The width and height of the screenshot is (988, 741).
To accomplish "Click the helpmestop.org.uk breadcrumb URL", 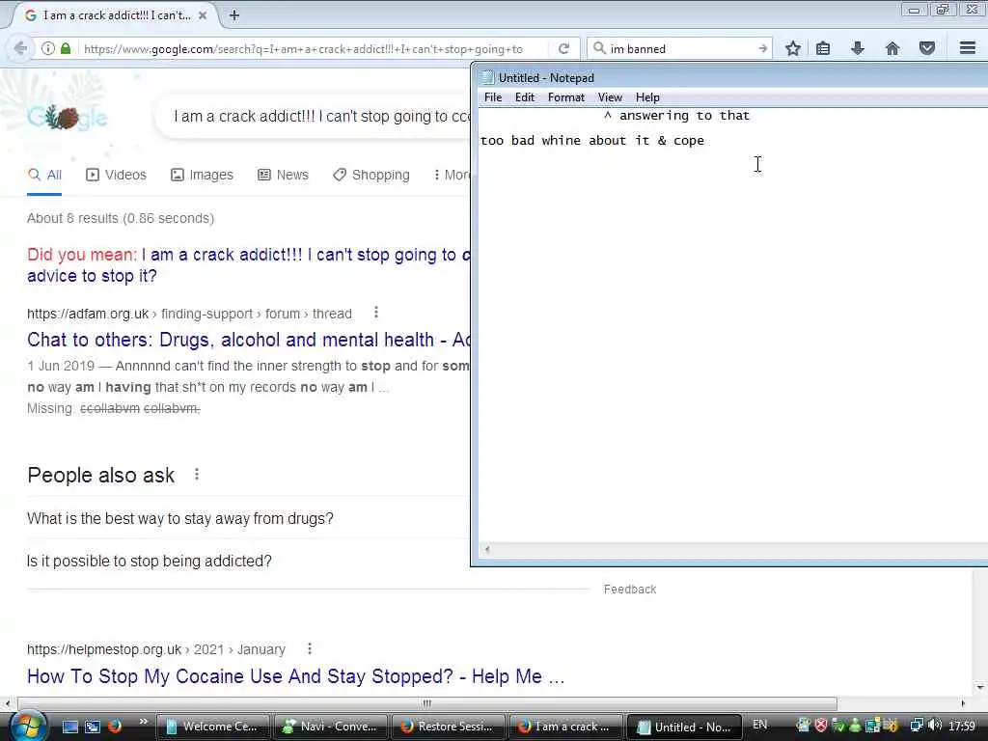I will pos(155,649).
